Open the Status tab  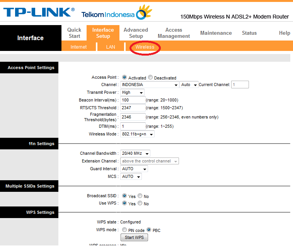[x=249, y=33]
